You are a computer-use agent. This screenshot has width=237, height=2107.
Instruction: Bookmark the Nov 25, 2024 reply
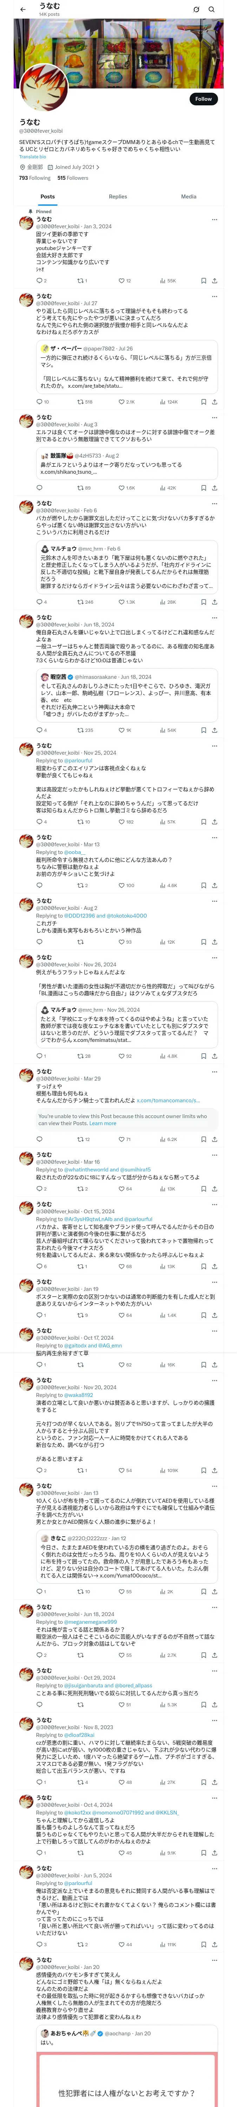(204, 822)
